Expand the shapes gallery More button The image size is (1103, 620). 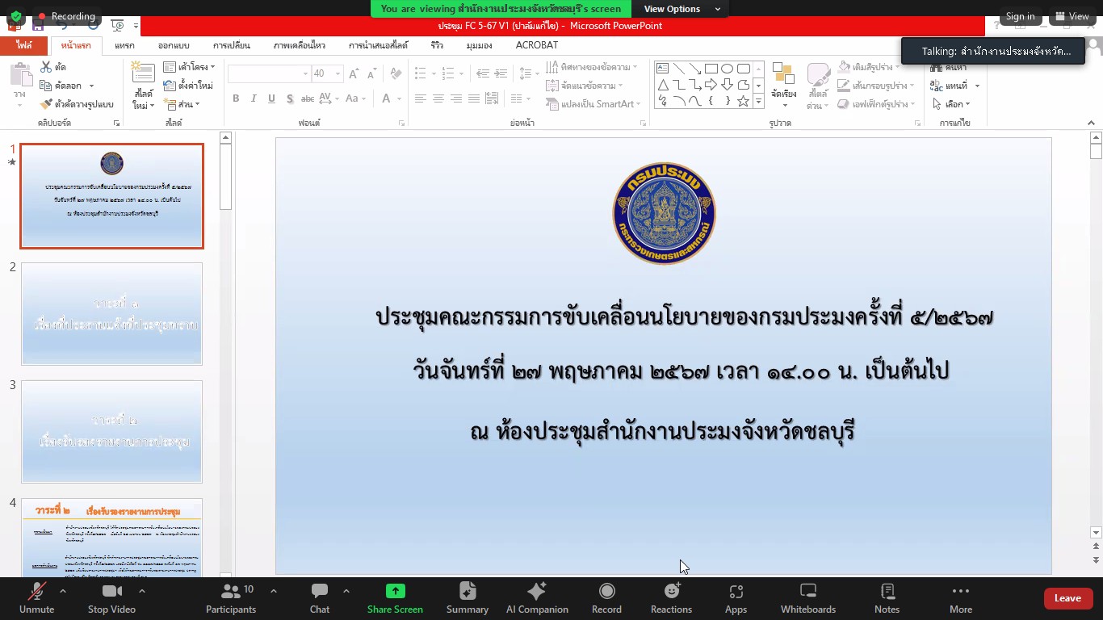(758, 102)
